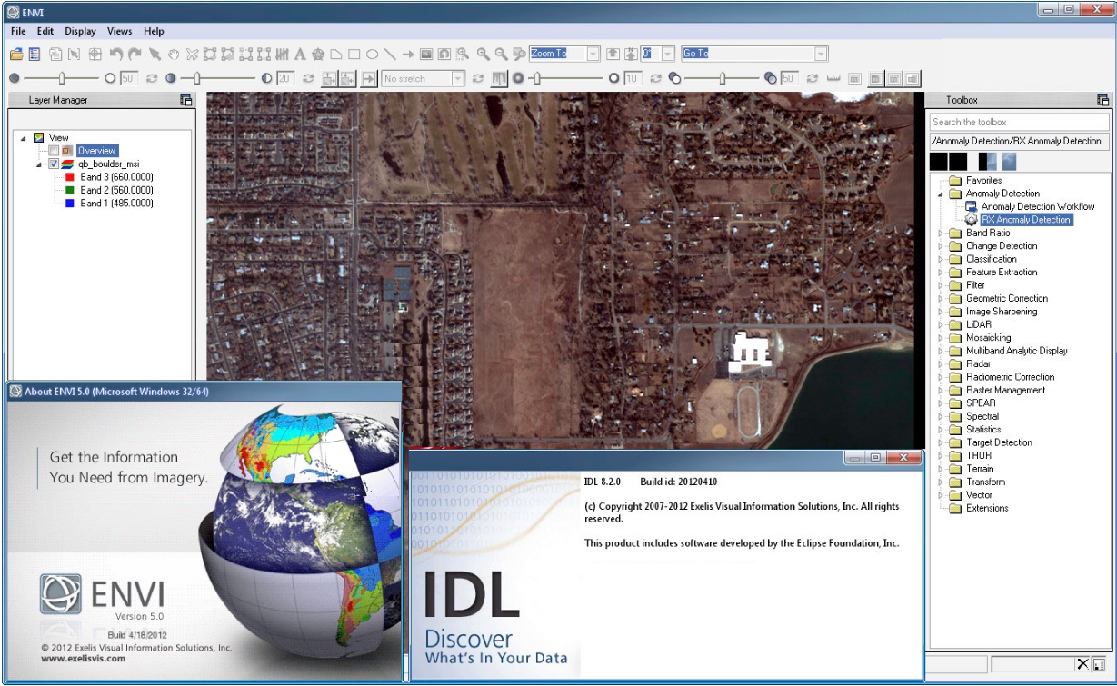1117x686 pixels.
Task: Click the contrast value field showing 20
Action: [x=285, y=78]
